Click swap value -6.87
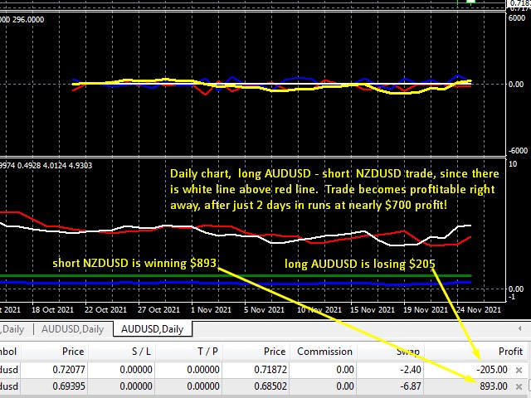531x398 pixels. 410,386
